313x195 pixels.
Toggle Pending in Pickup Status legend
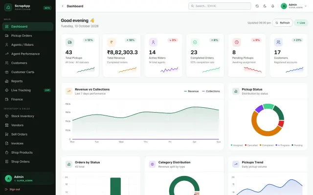(x=297, y=145)
